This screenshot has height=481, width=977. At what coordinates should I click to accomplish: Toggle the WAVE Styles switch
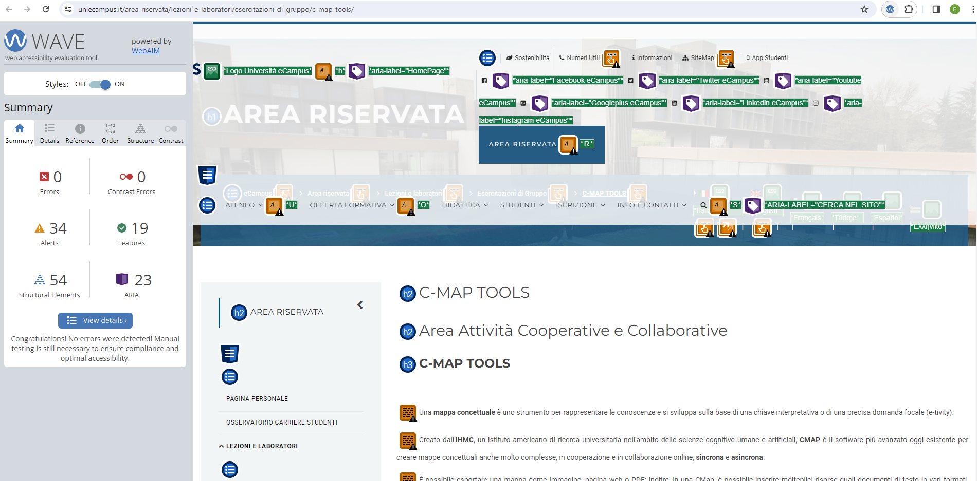pyautogui.click(x=100, y=84)
